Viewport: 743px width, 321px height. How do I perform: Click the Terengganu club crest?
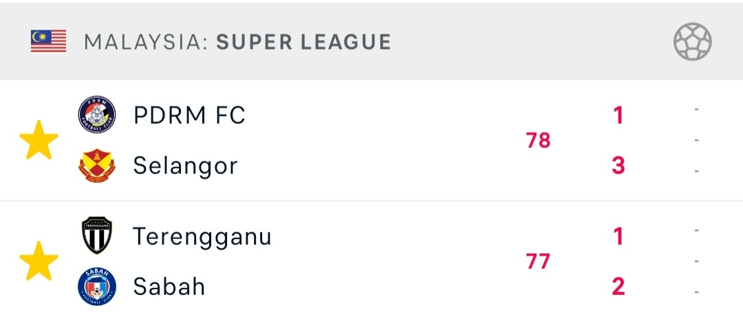point(97,236)
